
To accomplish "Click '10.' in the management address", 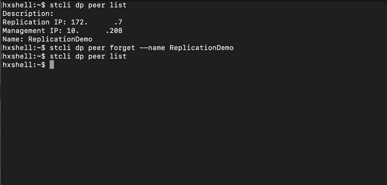I will point(73,31).
